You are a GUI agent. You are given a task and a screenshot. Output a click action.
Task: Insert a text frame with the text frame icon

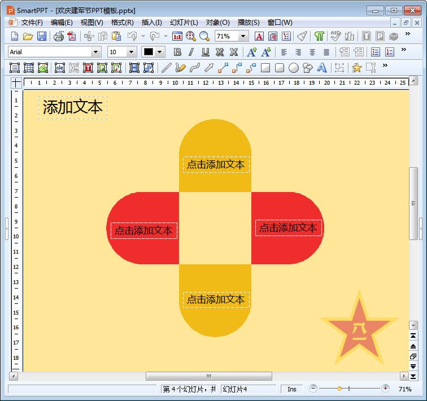[x=15, y=68]
